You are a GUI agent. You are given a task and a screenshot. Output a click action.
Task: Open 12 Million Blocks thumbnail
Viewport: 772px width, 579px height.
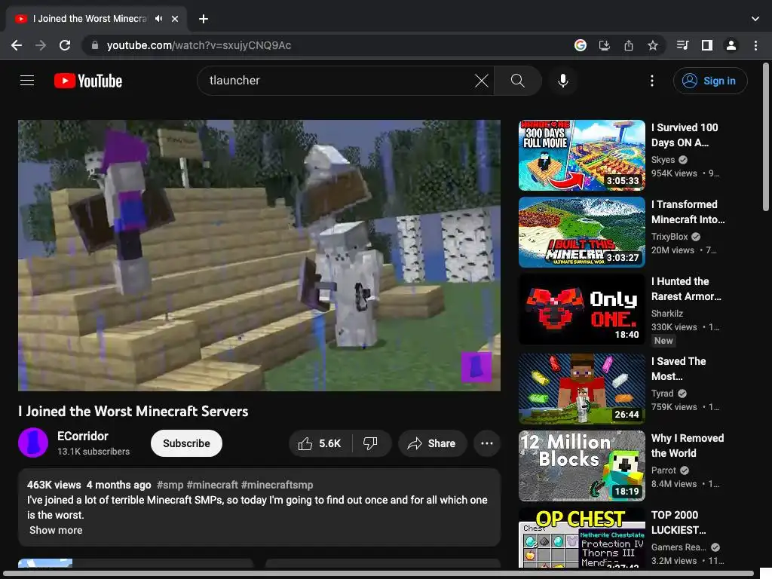[581, 466]
